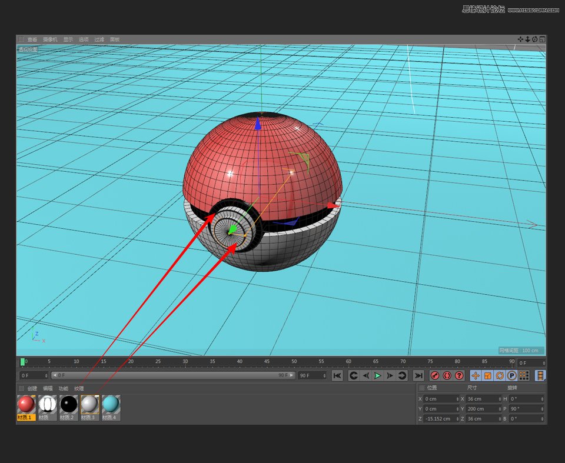
Task: Click the record keyframe icon
Action: coord(434,376)
